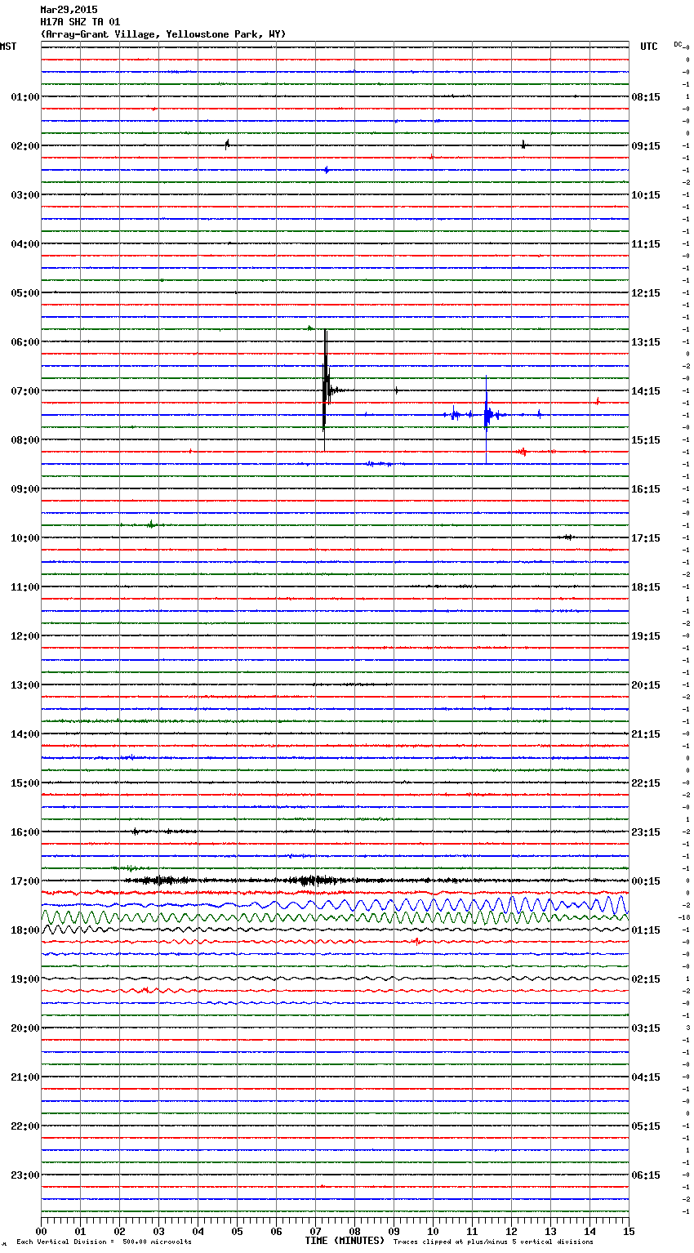Click the 00:15 UTC time label

(646, 881)
